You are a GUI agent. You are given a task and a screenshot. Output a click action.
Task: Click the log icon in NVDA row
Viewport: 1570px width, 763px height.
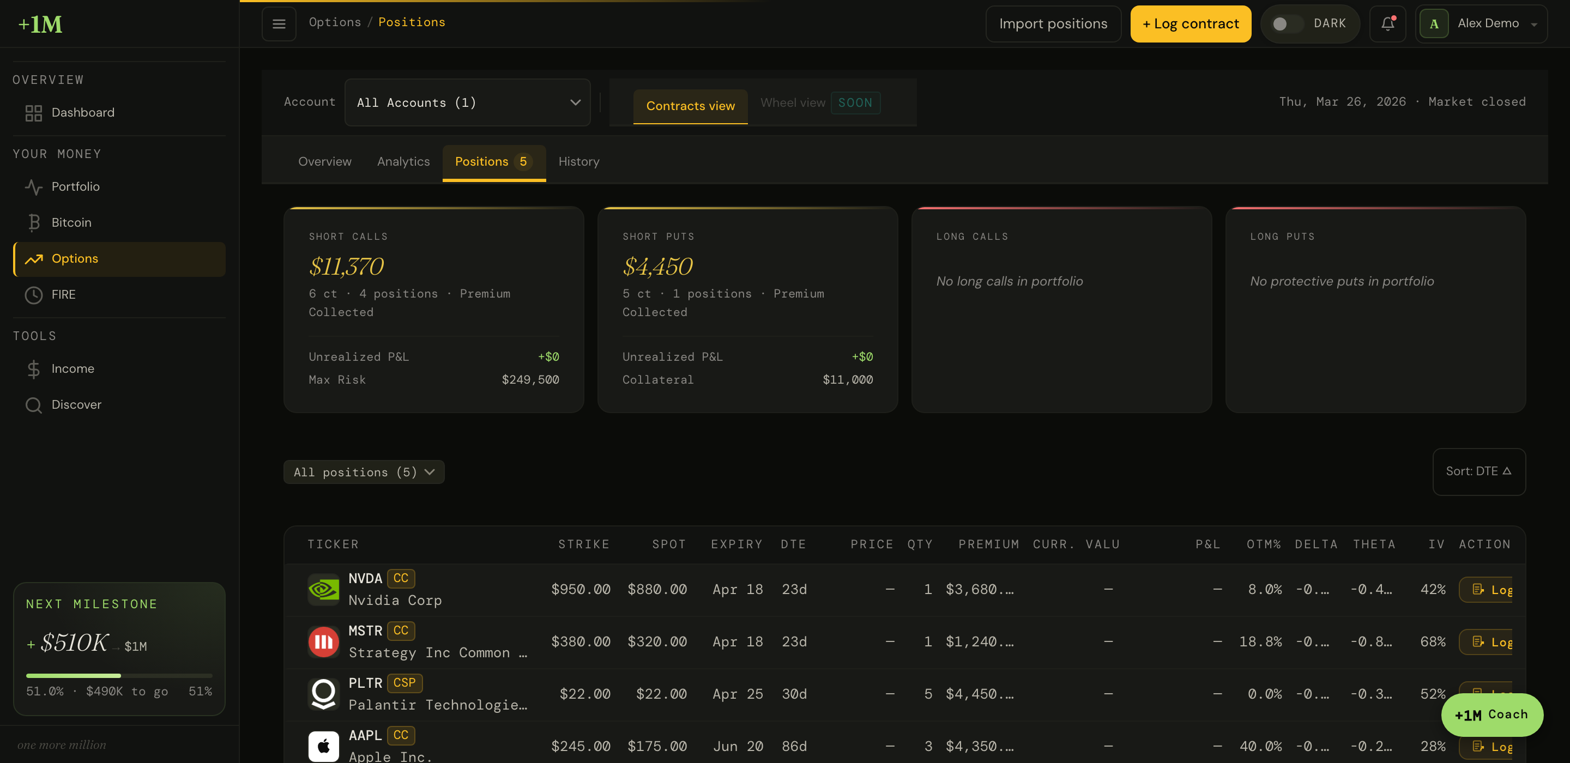tap(1477, 589)
